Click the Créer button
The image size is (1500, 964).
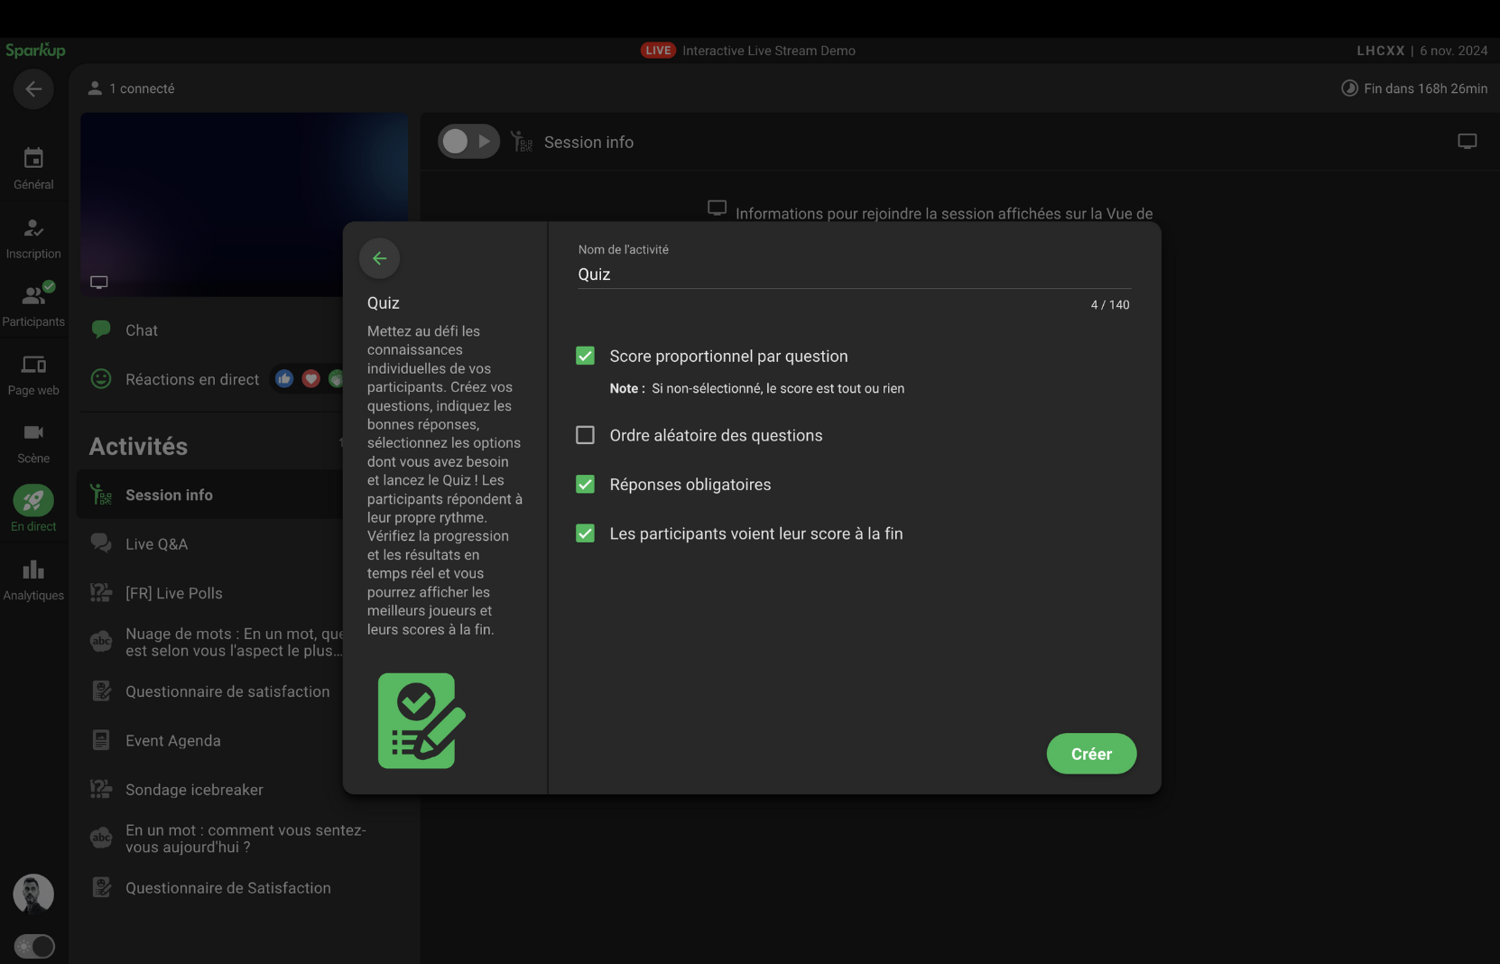click(x=1091, y=753)
